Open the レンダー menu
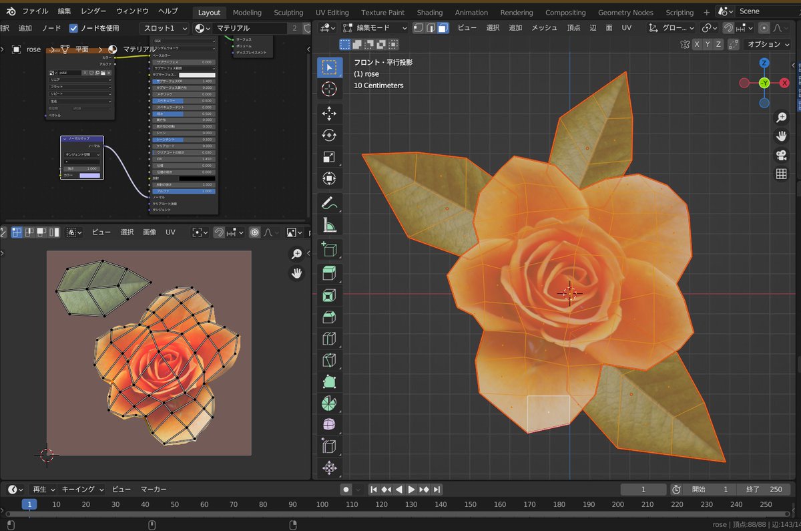 point(93,11)
